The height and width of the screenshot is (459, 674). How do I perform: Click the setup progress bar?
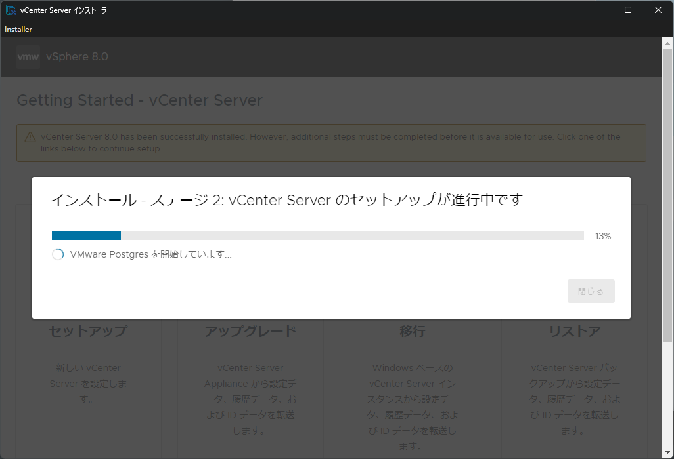(318, 235)
